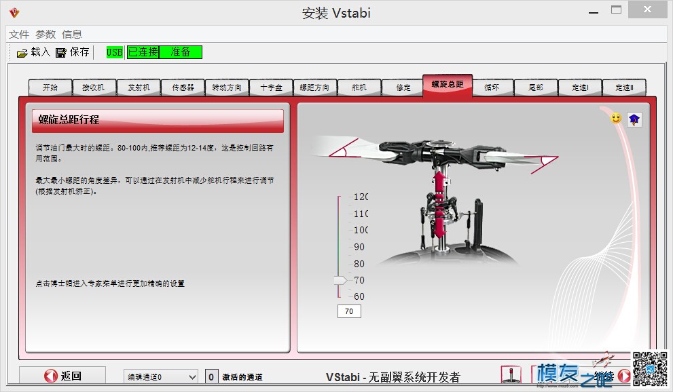673x392 pixels.
Task: Click the 返回 back button
Action: point(62,376)
